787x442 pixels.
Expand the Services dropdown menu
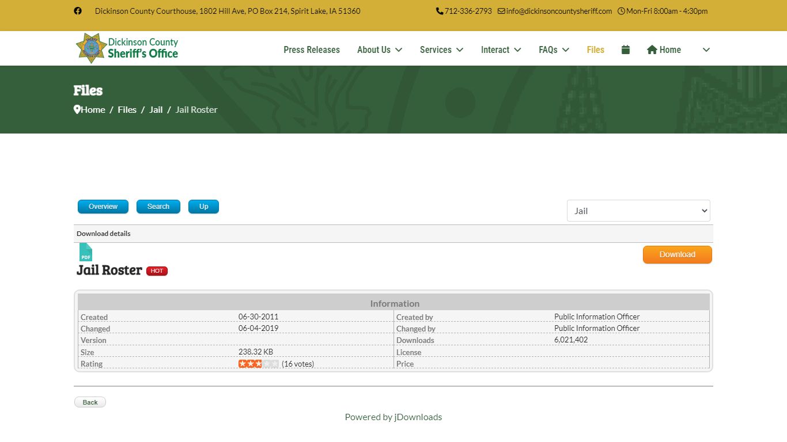(x=441, y=49)
